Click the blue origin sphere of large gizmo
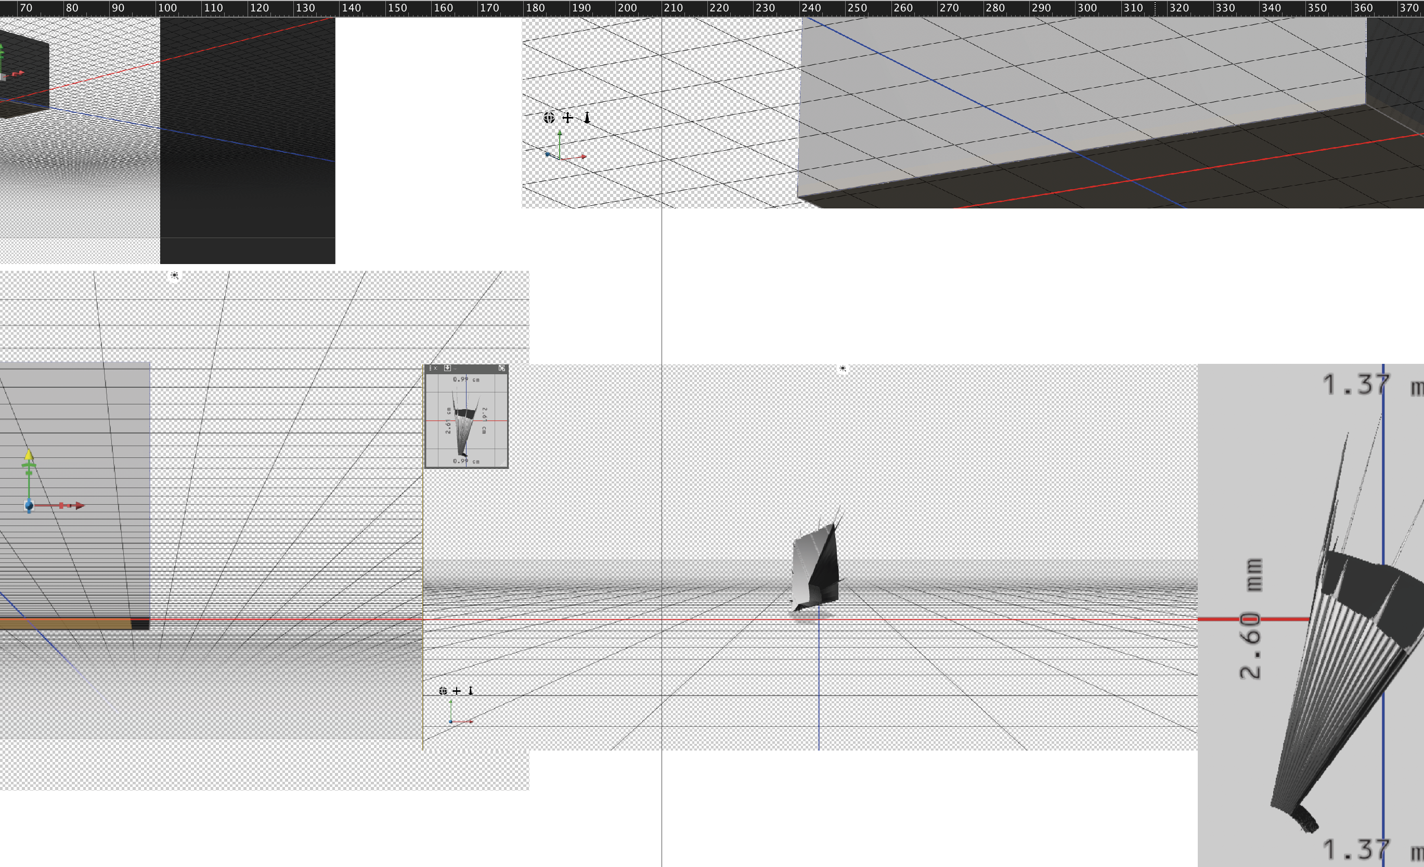 [29, 506]
